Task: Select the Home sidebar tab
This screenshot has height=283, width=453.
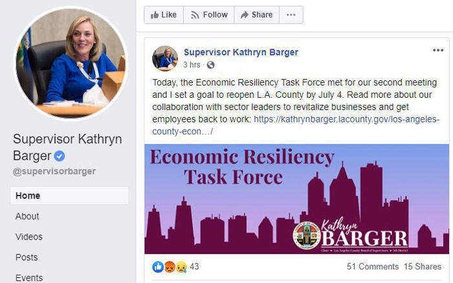Action: [69, 196]
